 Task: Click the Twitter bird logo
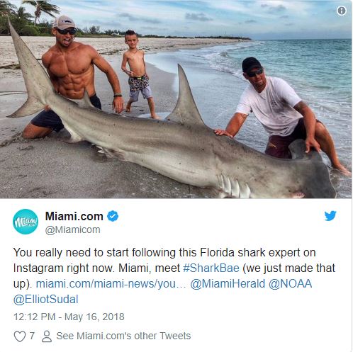pos(330,216)
